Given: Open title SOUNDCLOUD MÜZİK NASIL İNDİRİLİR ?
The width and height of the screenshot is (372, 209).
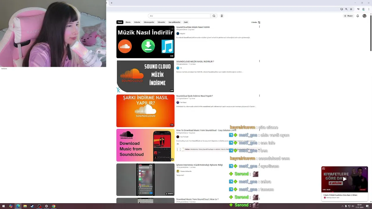Looking at the screenshot, I should point(195,62).
